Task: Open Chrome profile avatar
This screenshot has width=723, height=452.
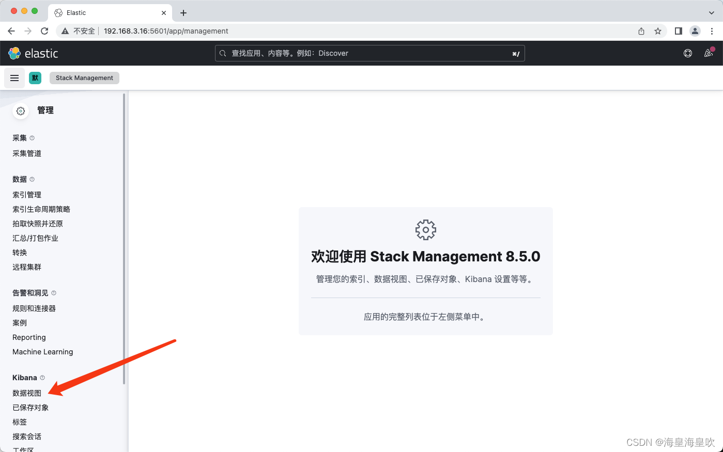Action: [x=695, y=31]
